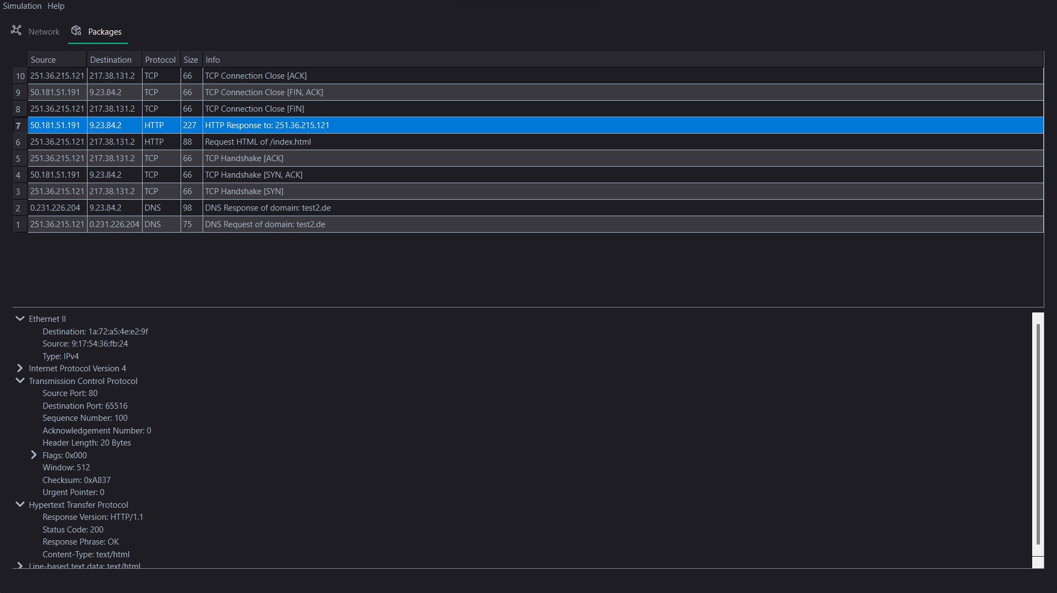Click Content-Type: text/html line
1057x593 pixels.
86,554
